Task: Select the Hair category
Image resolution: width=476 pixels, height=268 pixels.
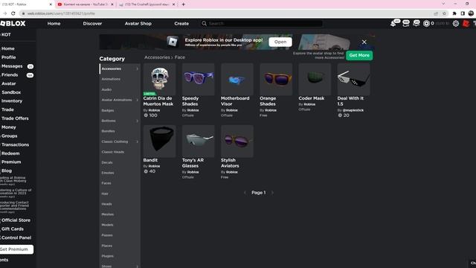Action: coord(105,194)
